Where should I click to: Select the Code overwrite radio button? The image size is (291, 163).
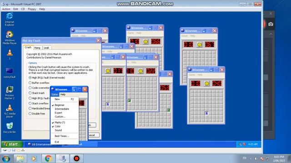tap(30, 88)
